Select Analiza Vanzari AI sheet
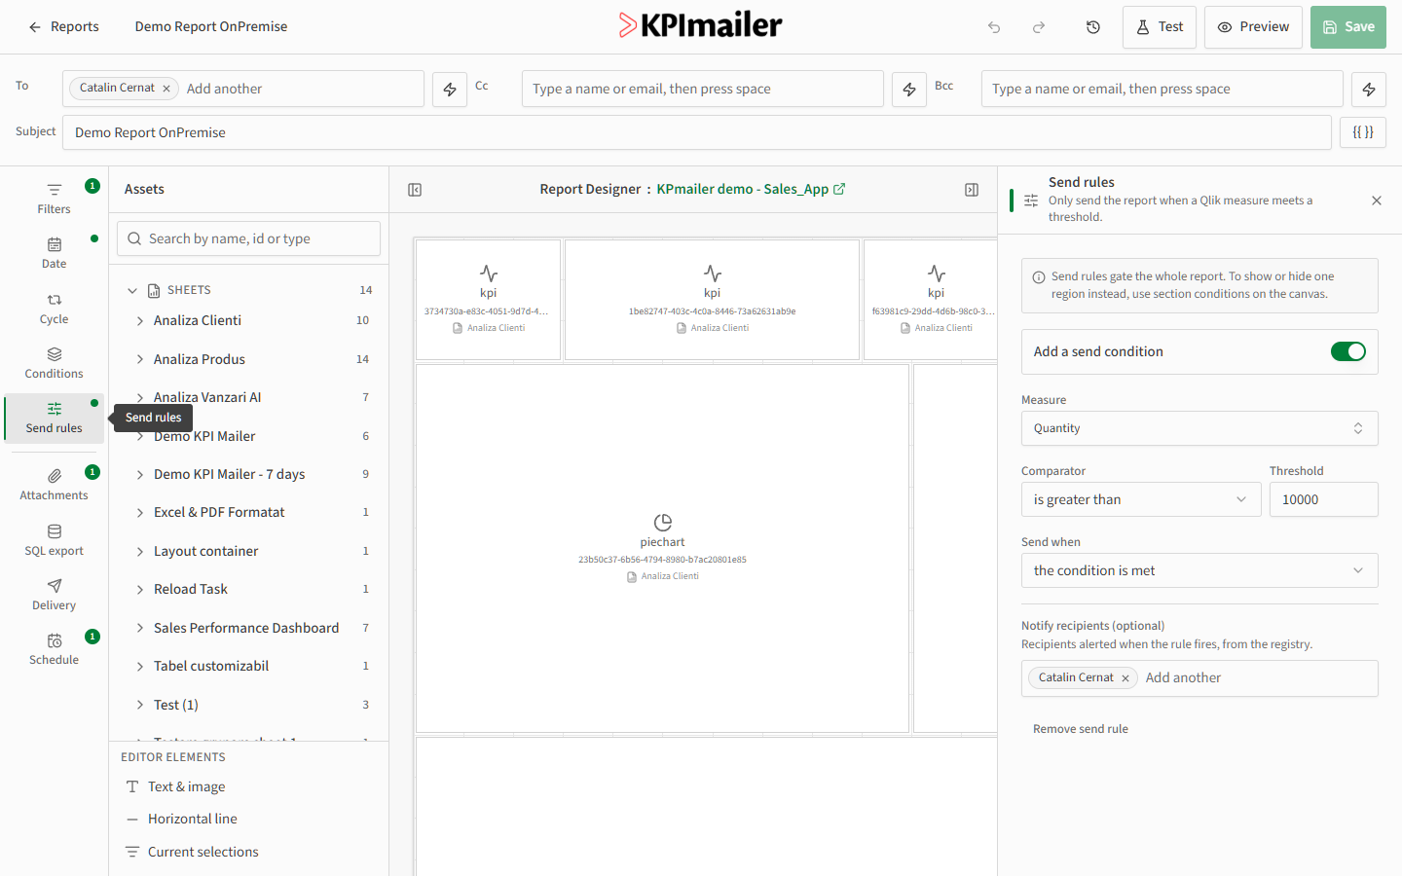Viewport: 1402px width, 876px height. point(207,397)
